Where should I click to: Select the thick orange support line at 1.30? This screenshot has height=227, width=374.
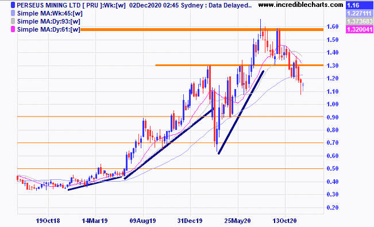[239, 65]
